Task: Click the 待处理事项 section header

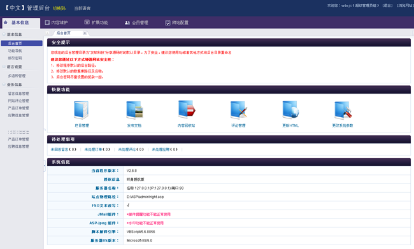Action: click(x=229, y=139)
